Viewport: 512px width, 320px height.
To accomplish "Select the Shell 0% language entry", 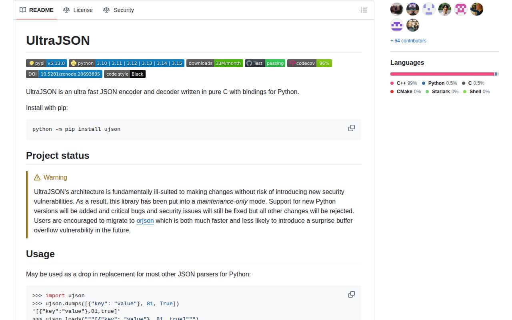I will pyautogui.click(x=476, y=92).
